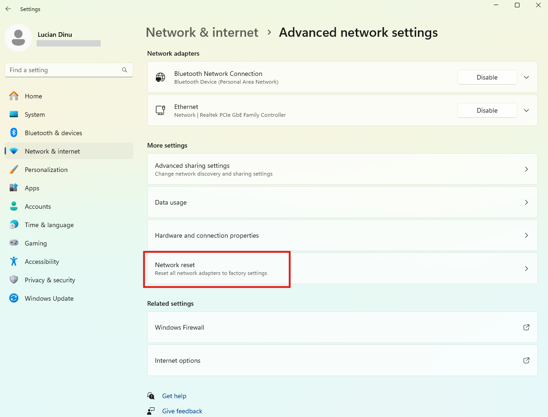Open Bluetooth & devices section
Screen dimensions: 548x417
pos(69,133)
